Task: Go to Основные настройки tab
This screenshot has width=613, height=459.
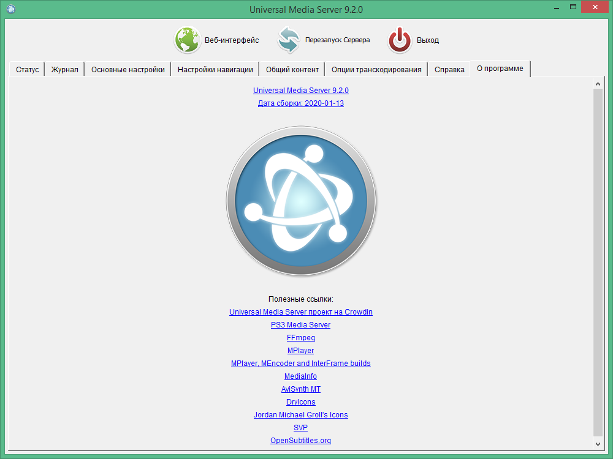Action: tap(128, 69)
